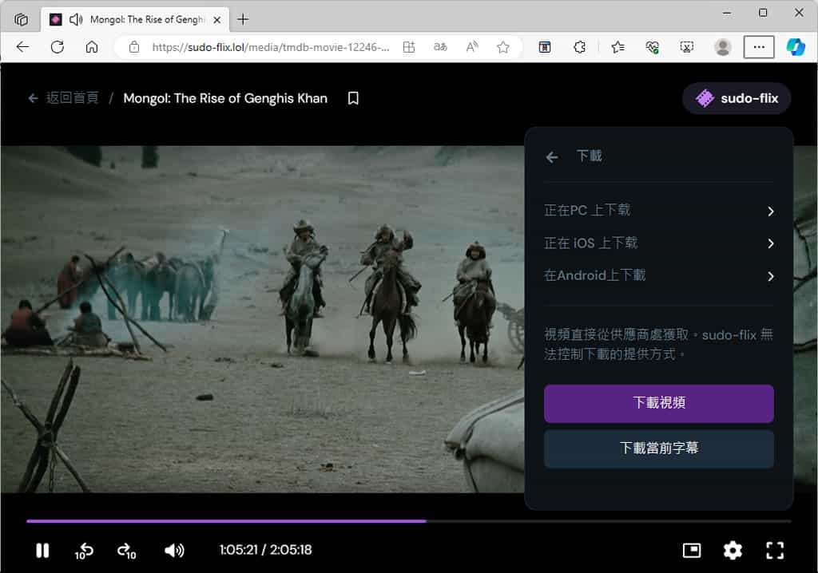
Task: Enable picture-in-picture mode
Action: [692, 550]
